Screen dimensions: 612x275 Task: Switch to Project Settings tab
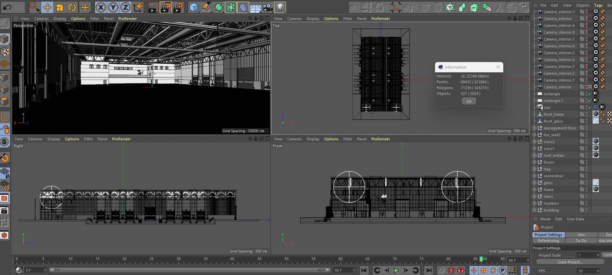click(548, 235)
